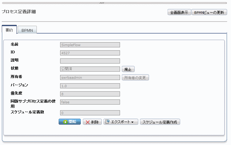Click the panel splitter handle at top
Screen dimensions: 231x145
click(102, 3)
